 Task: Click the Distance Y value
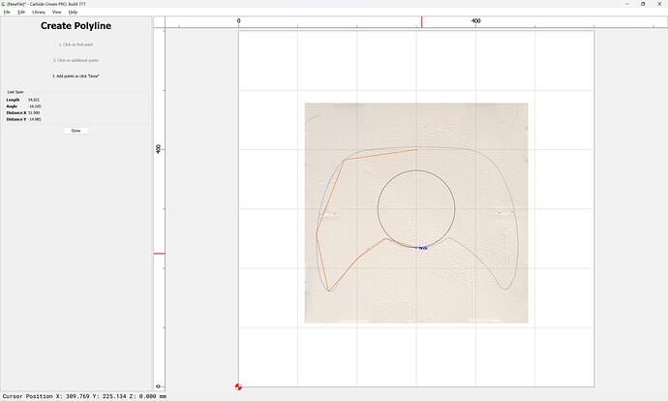(34, 120)
